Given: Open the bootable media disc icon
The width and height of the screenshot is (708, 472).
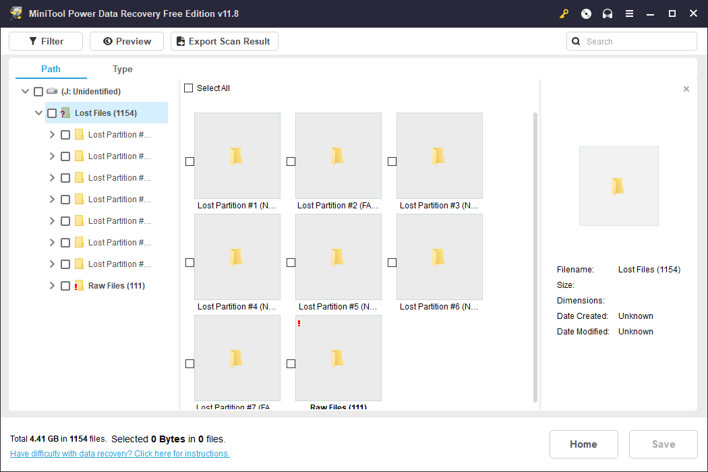Looking at the screenshot, I should coord(586,13).
